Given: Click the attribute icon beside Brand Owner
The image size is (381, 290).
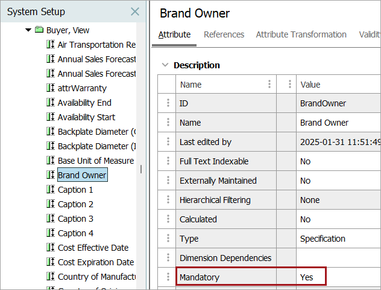Looking at the screenshot, I should tap(51, 175).
